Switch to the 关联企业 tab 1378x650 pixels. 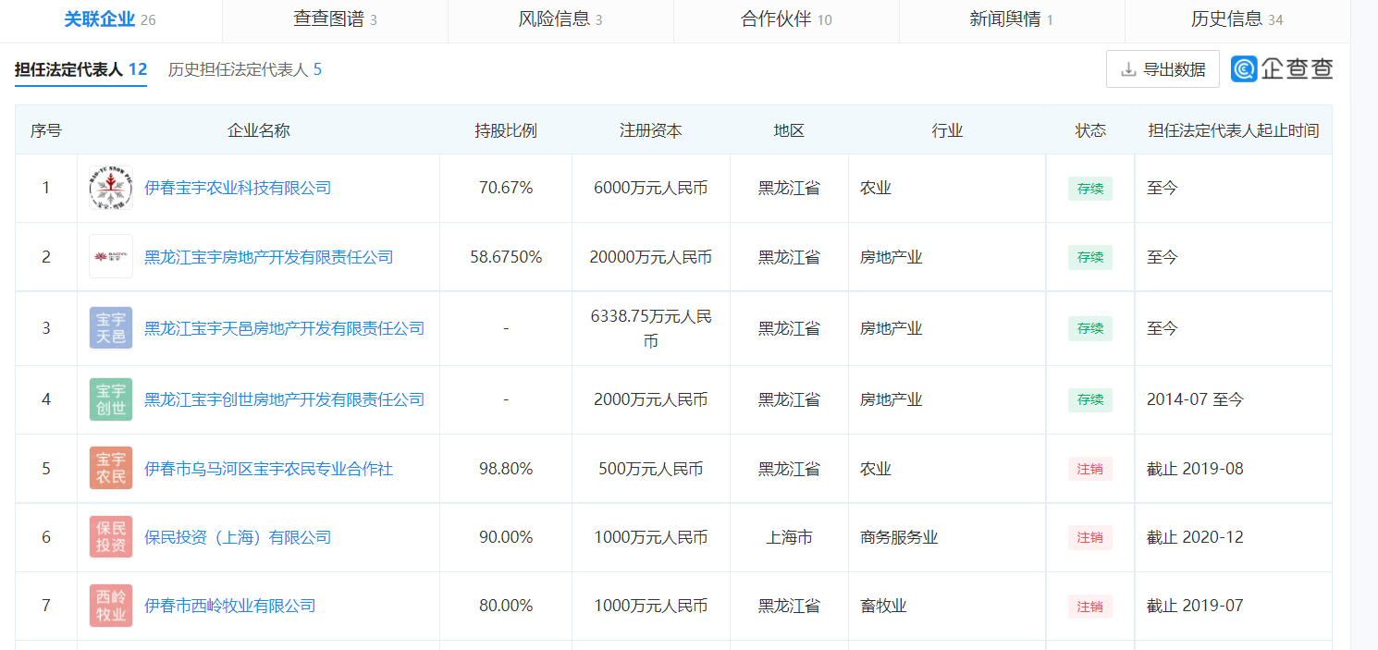[110, 19]
